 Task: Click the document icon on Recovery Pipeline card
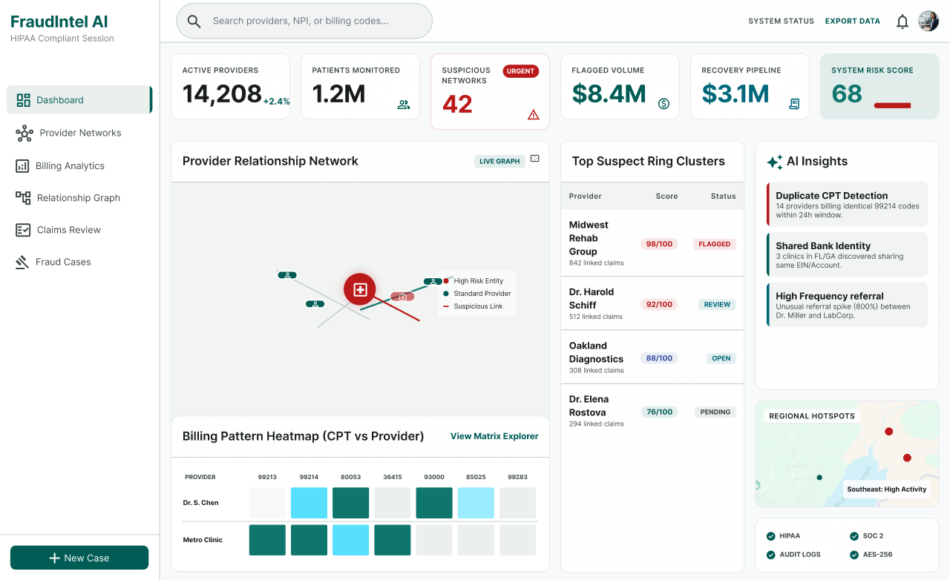click(794, 104)
